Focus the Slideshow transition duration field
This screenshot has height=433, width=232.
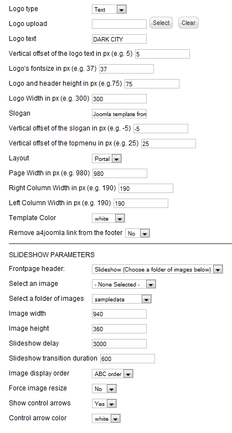tap(127, 359)
